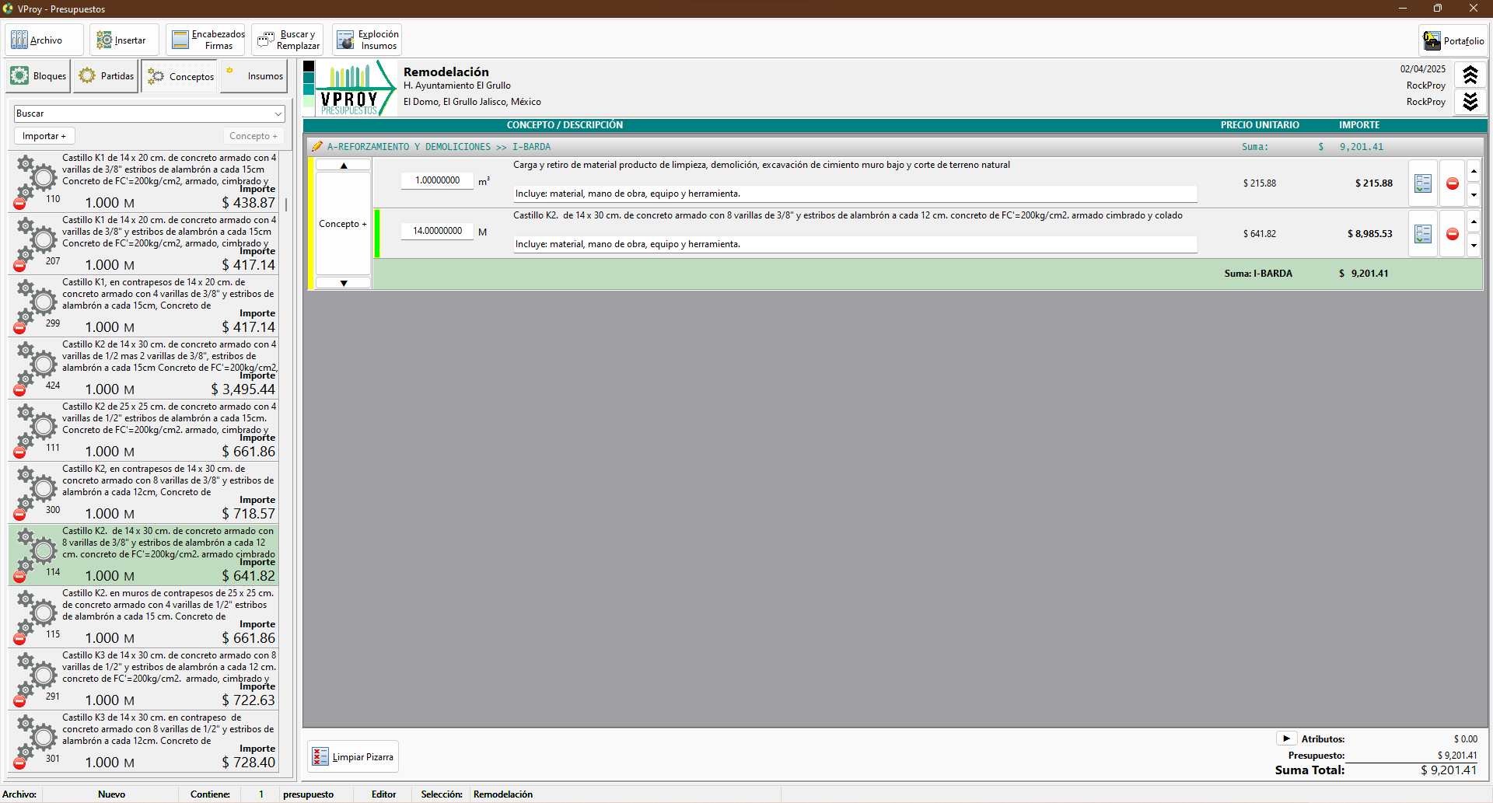Viewport: 1493px width, 803px height.
Task: Expand the Atributos arrow toggle
Action: coord(1286,738)
